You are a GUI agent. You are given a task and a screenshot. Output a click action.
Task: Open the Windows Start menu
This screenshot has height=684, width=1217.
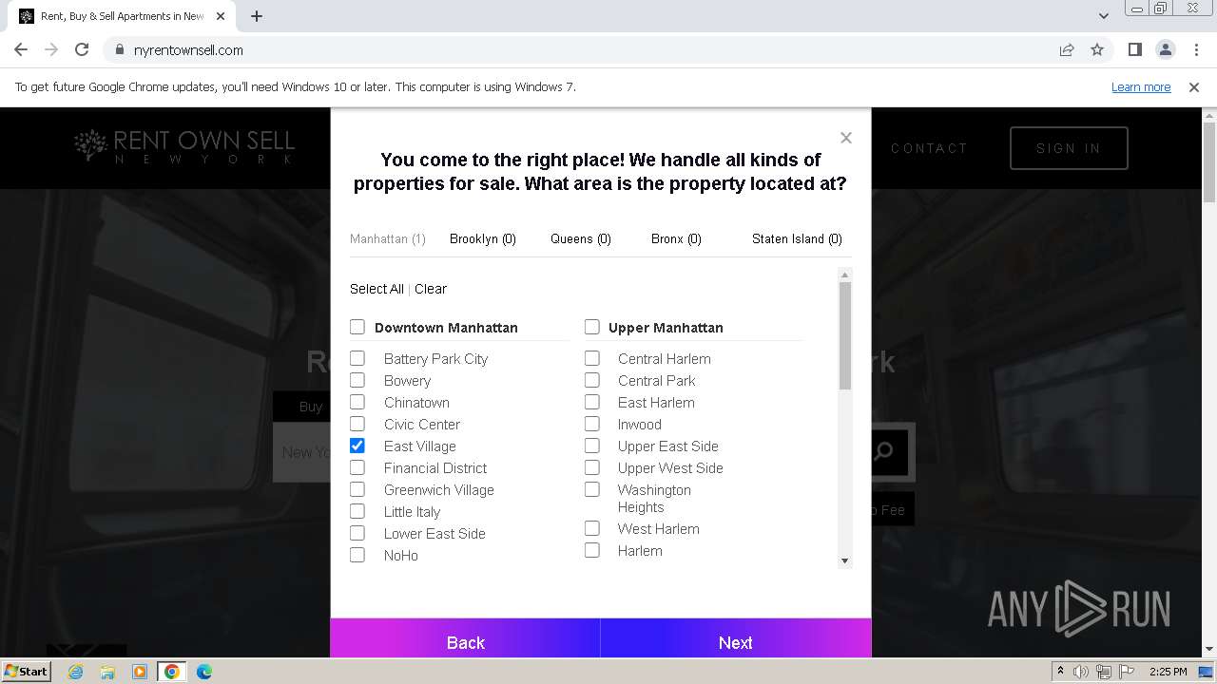click(27, 672)
